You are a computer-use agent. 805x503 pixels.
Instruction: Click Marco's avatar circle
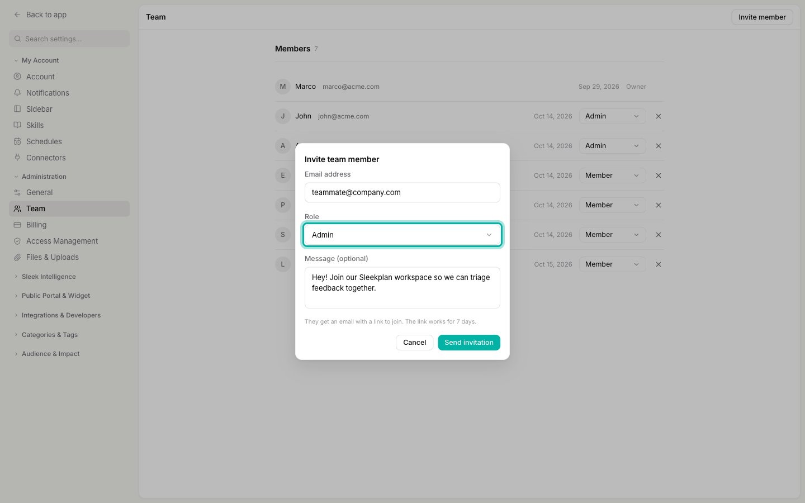pyautogui.click(x=283, y=87)
